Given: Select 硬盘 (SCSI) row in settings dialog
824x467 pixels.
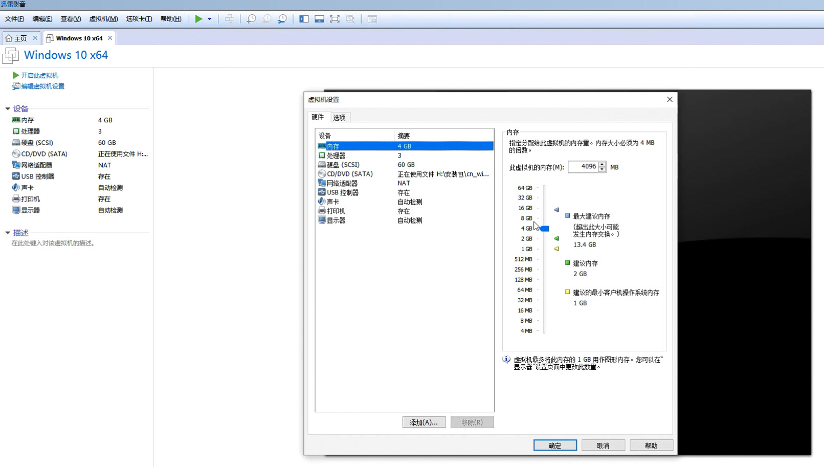Looking at the screenshot, I should click(x=405, y=165).
